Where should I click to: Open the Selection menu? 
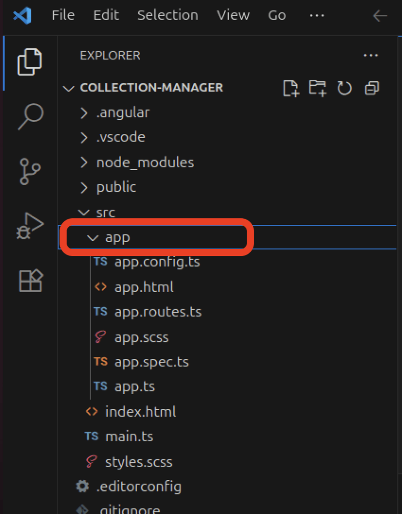(x=167, y=16)
